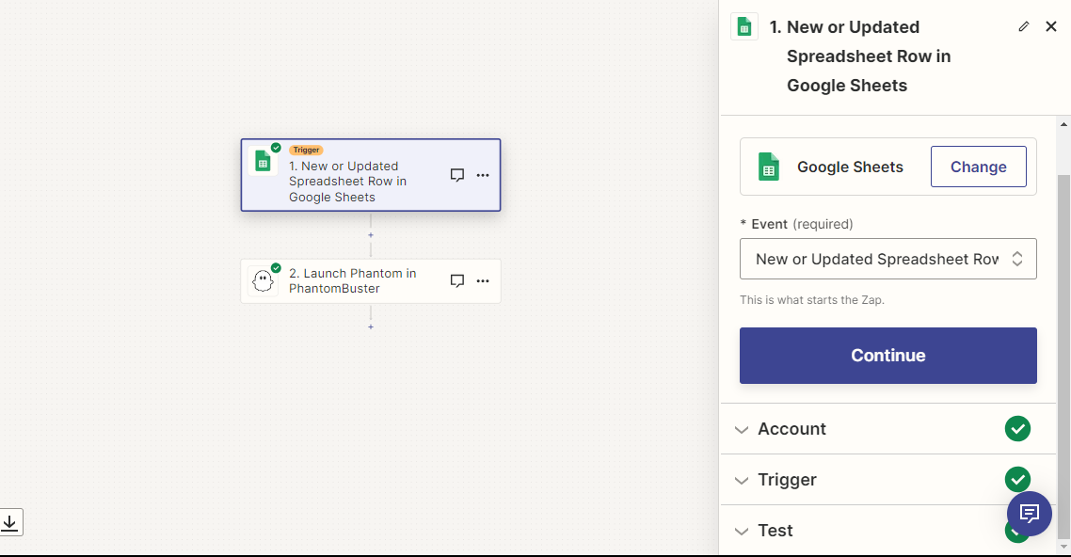Image resolution: width=1071 pixels, height=557 pixels.
Task: Select the trigger step card on canvas
Action: pyautogui.click(x=371, y=175)
